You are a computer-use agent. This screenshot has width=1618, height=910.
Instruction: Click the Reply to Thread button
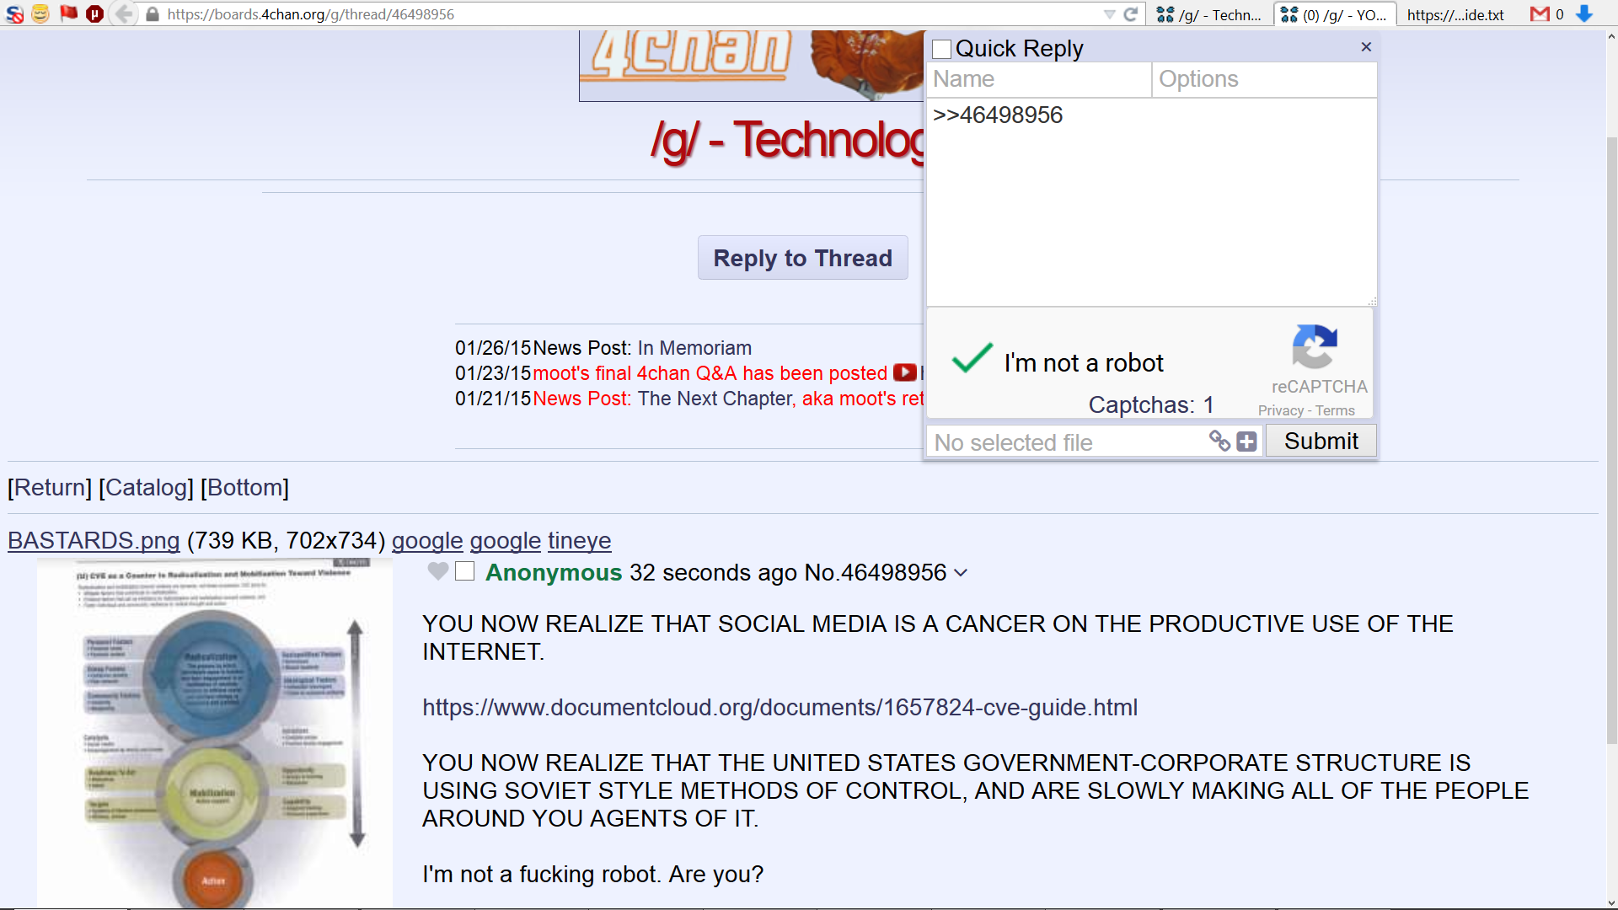802,258
